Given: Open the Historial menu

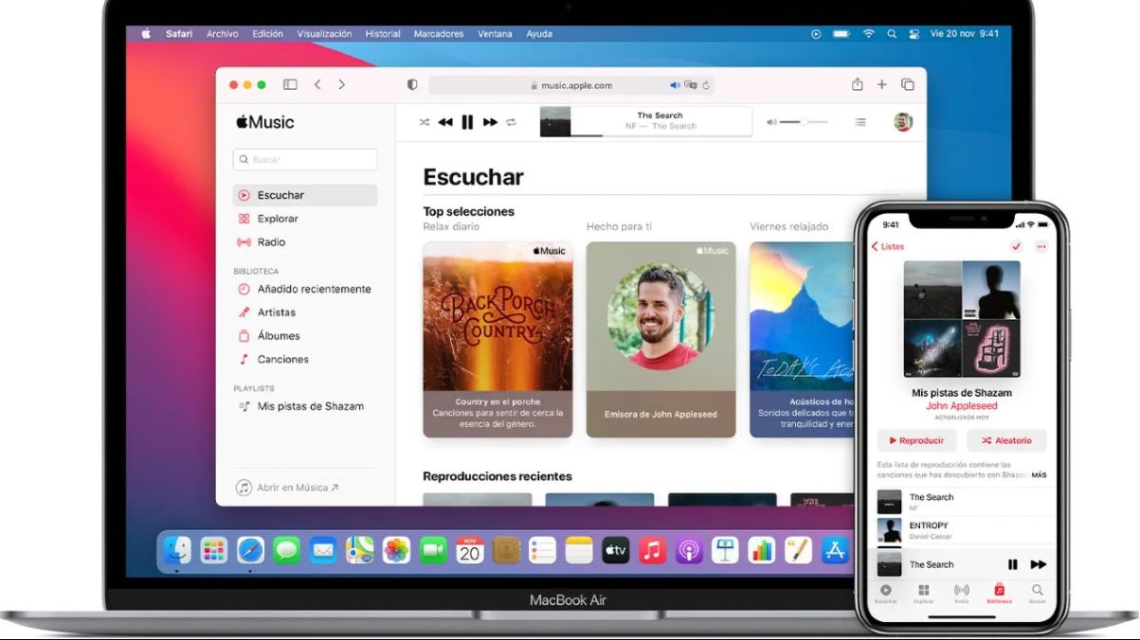Looking at the screenshot, I should point(383,34).
